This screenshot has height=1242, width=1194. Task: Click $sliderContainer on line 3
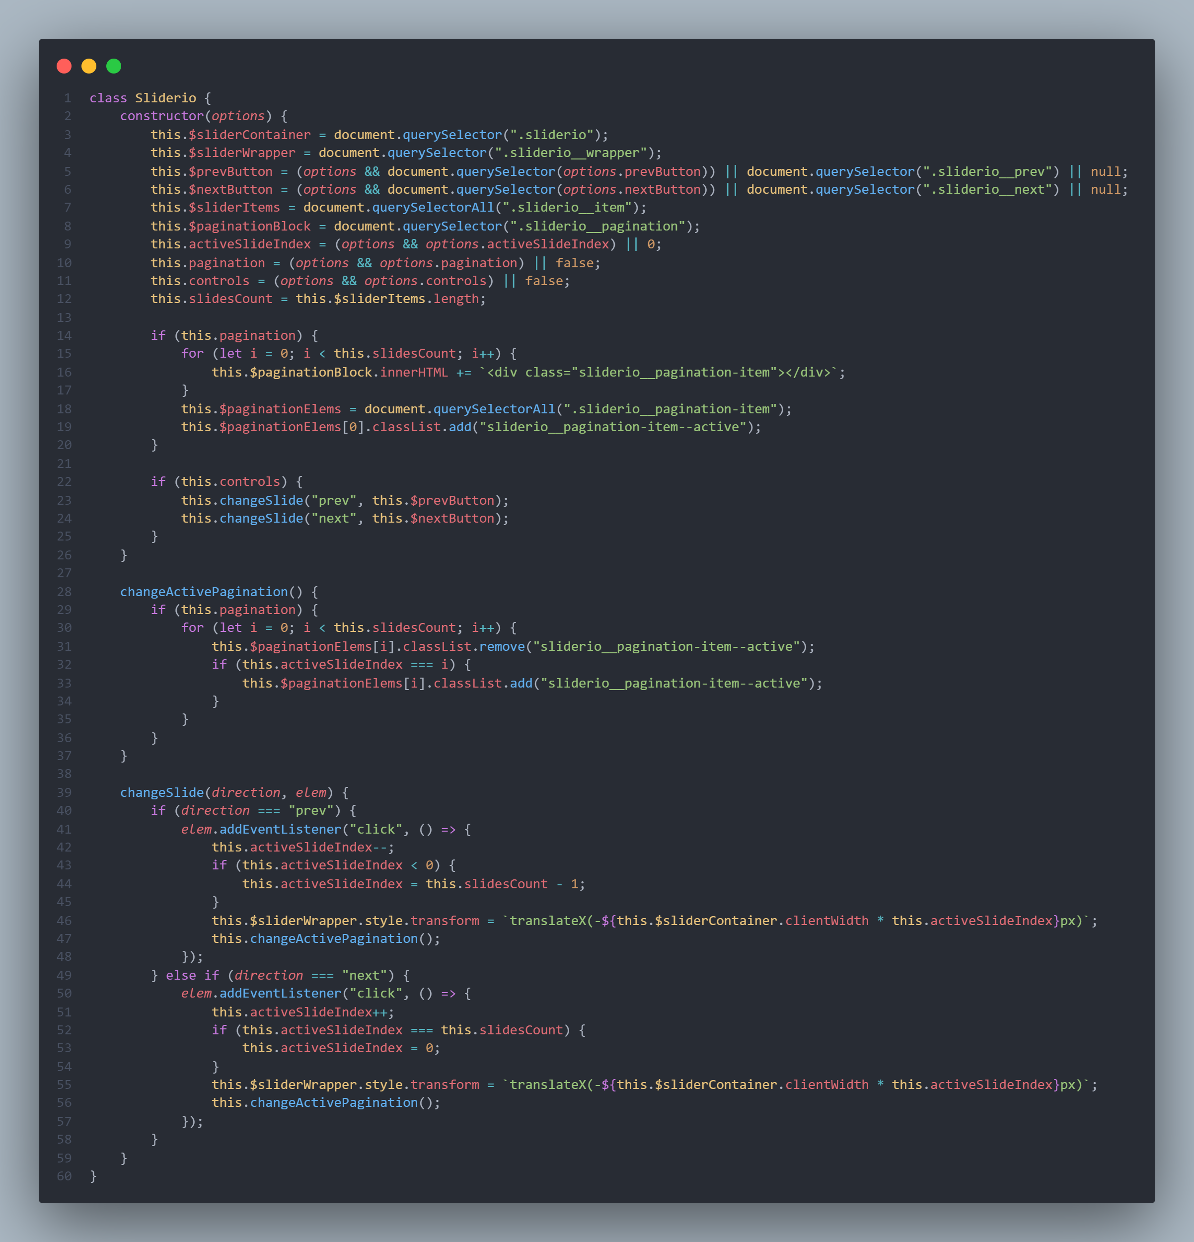(249, 134)
